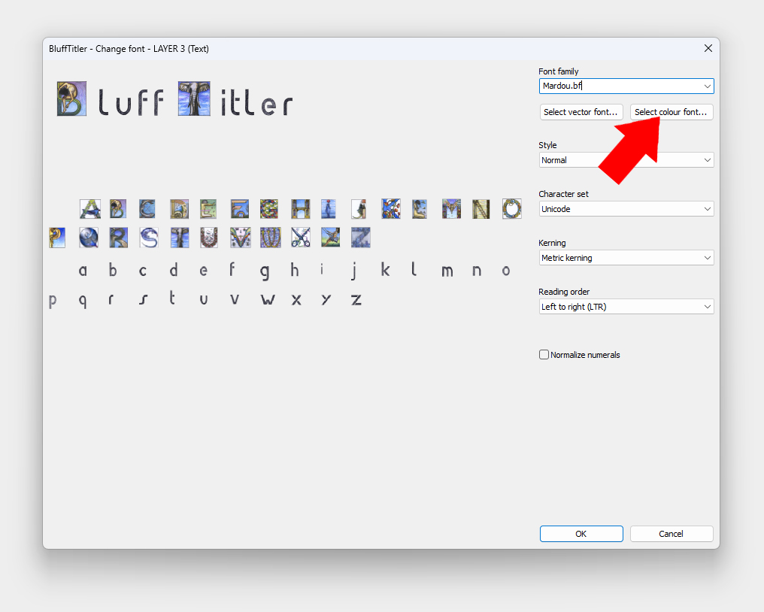Expand the Font family dropdown arrow

707,86
